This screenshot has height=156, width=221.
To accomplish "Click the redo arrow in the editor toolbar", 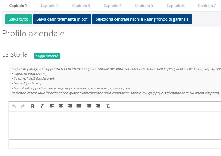I will tap(23, 106).
